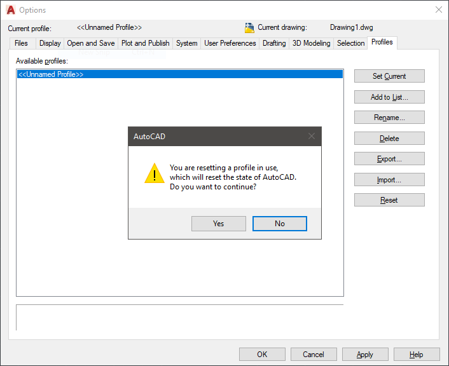Switch to the Drafting tab

pyautogui.click(x=274, y=43)
